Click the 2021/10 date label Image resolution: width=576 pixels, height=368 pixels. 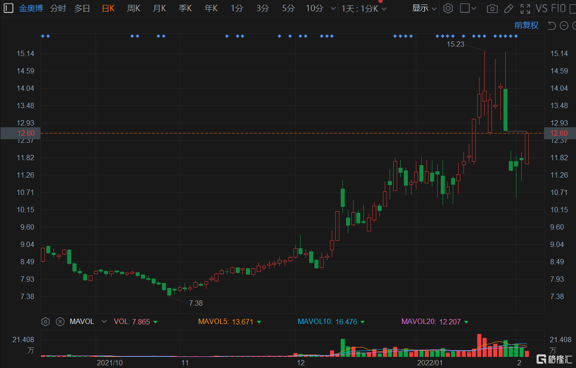110,363
